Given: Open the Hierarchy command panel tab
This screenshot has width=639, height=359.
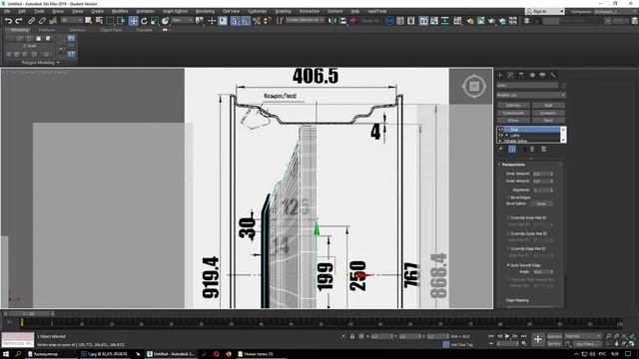Looking at the screenshot, I should 521,75.
